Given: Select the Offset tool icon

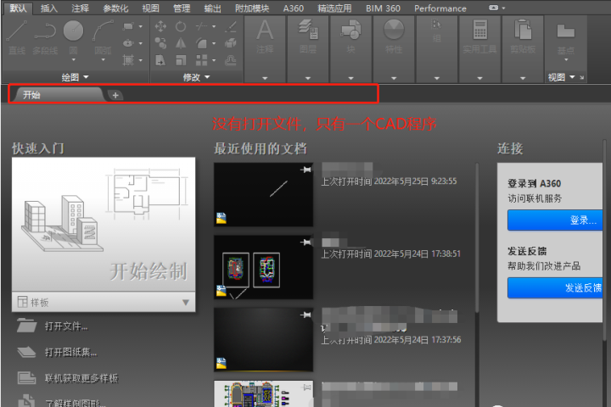Looking at the screenshot, I should click(231, 60).
